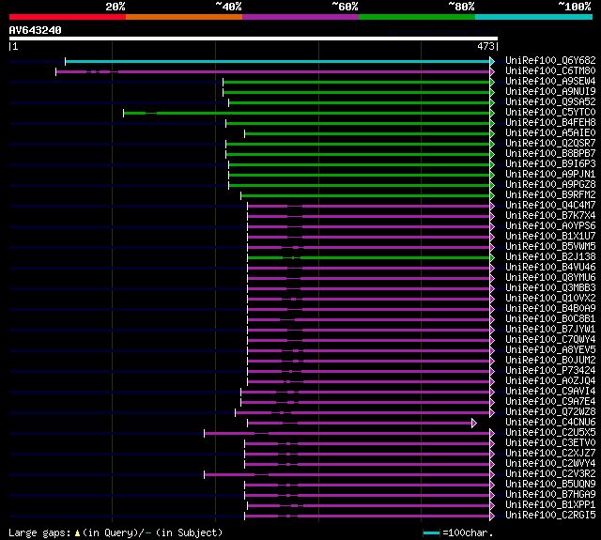Screen dimensions: 601x540
Task: Select the UniRef100_B4VU46 label
Action: coord(550,268)
